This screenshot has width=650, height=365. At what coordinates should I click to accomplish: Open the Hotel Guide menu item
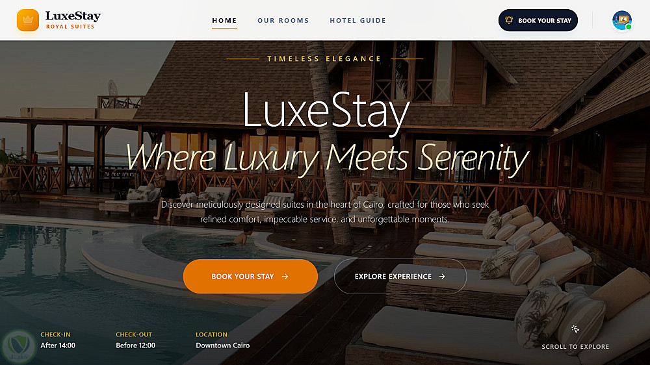[x=357, y=20]
